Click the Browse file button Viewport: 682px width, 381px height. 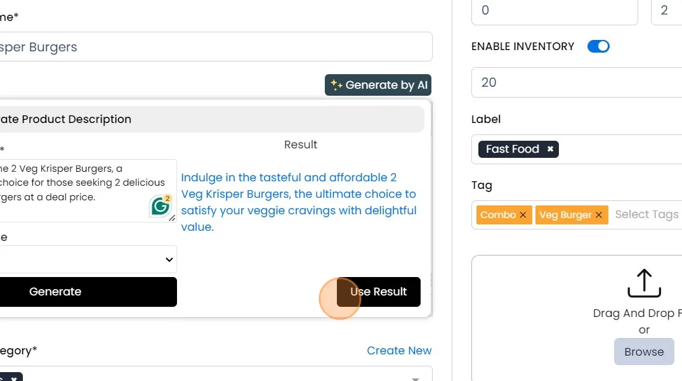coord(643,352)
